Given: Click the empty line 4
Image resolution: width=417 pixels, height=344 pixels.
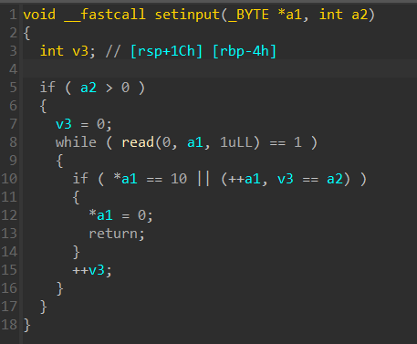Looking at the screenshot, I should (220, 69).
